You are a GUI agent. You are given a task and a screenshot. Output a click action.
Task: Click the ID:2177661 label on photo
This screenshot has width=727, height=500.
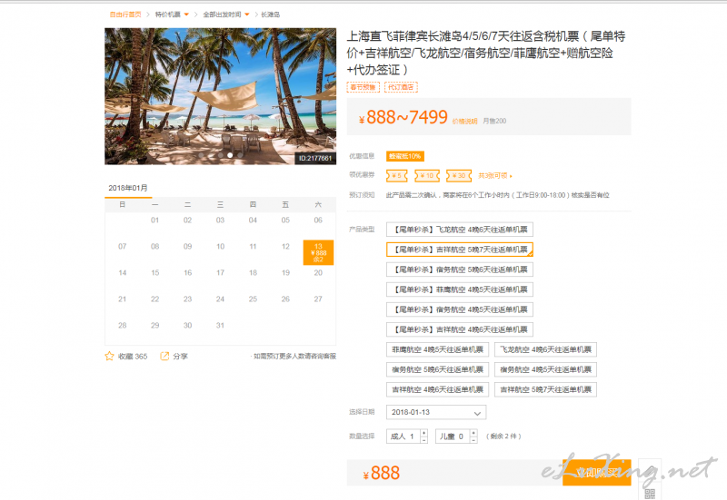(315, 158)
